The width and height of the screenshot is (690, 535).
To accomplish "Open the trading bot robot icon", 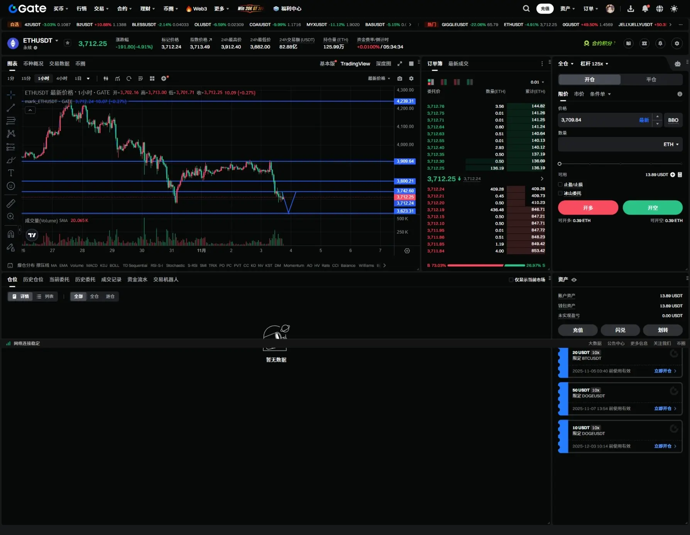I will [x=678, y=64].
